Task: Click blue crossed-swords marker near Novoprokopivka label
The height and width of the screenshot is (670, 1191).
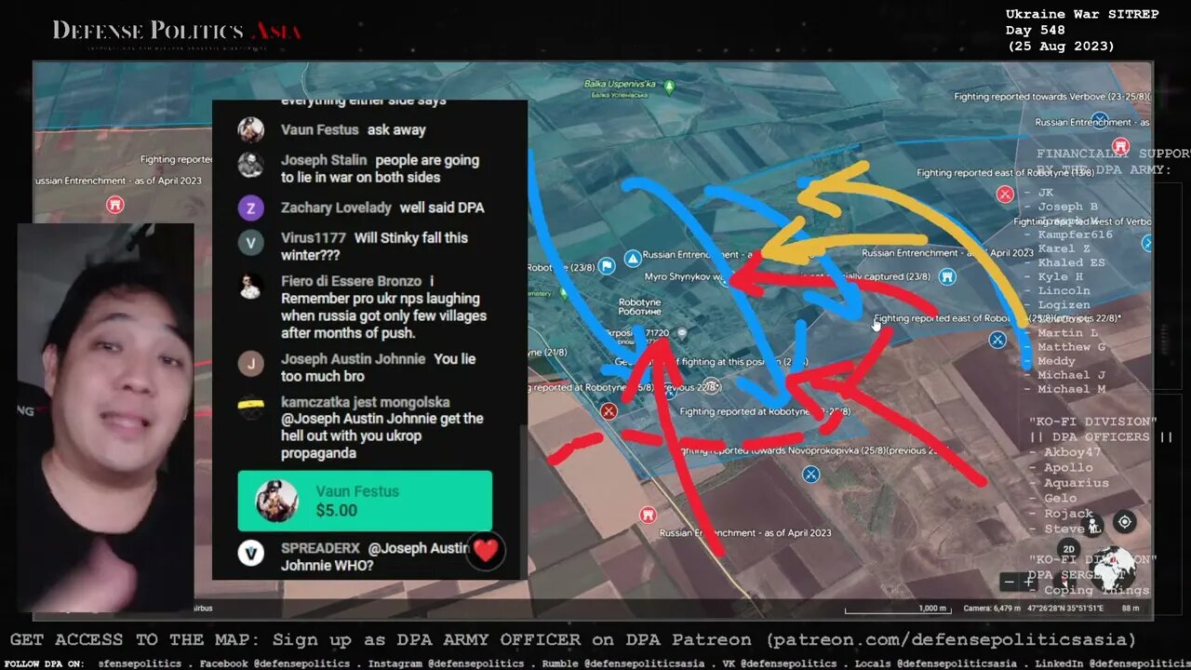Action: click(x=810, y=475)
